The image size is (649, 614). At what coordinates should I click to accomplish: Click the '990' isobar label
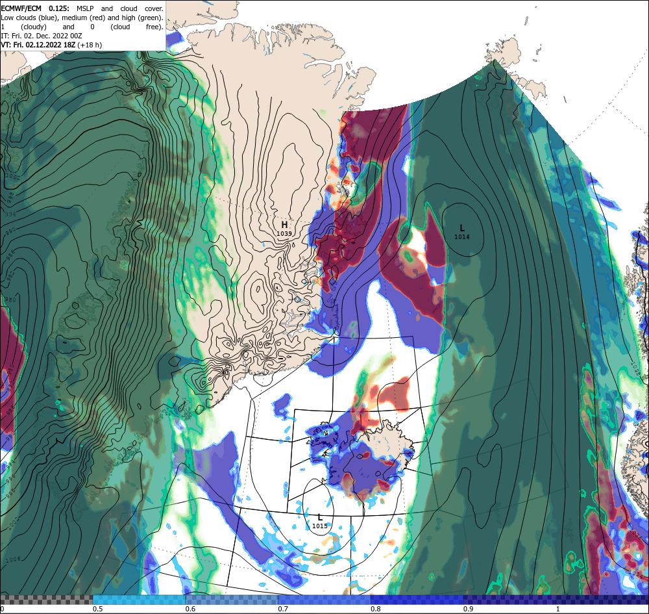click(10, 230)
